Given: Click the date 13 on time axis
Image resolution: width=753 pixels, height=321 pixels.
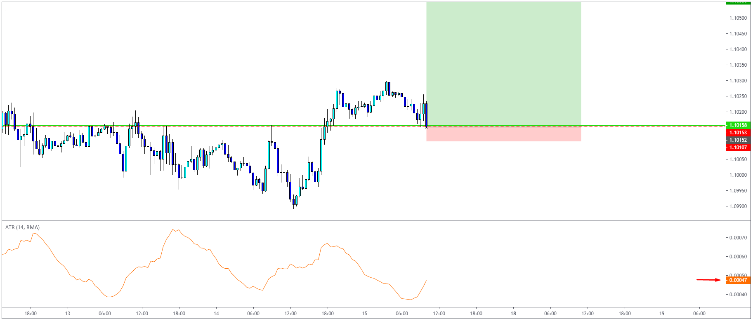Looking at the screenshot, I should 68,314.
